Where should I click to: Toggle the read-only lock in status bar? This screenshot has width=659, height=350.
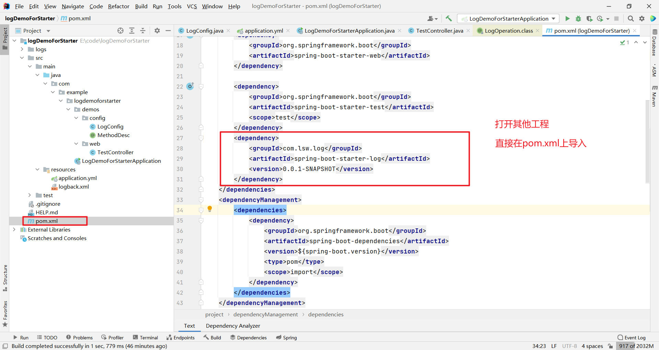[610, 346]
